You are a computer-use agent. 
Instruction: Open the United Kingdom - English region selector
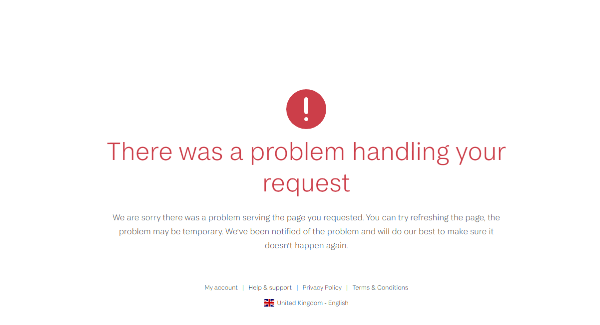pyautogui.click(x=306, y=303)
